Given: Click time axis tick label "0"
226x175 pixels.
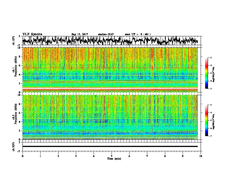Looking at the screenshot, I should pyautogui.click(x=23, y=156).
